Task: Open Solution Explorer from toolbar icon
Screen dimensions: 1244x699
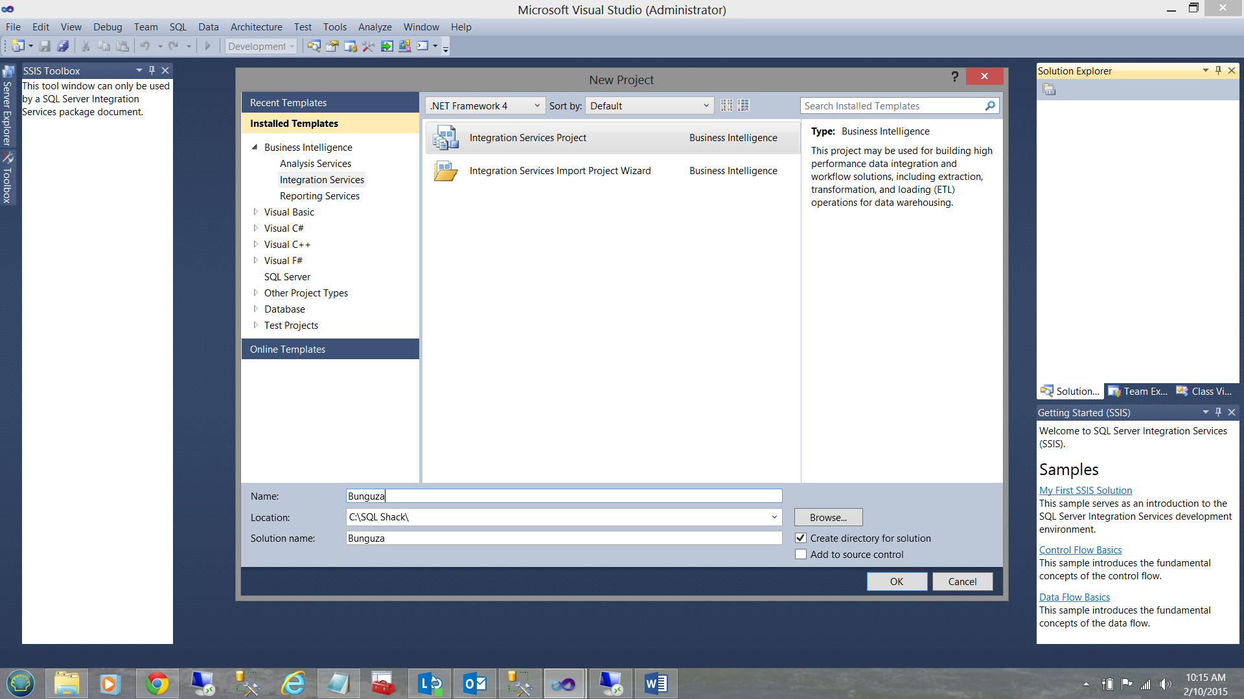Action: [314, 46]
